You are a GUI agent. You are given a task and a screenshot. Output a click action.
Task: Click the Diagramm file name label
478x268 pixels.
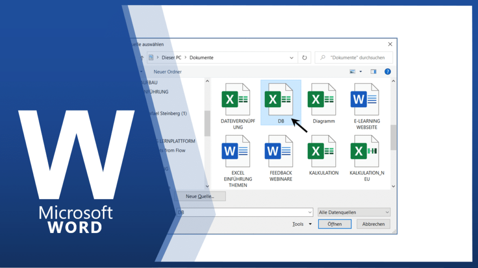point(324,121)
